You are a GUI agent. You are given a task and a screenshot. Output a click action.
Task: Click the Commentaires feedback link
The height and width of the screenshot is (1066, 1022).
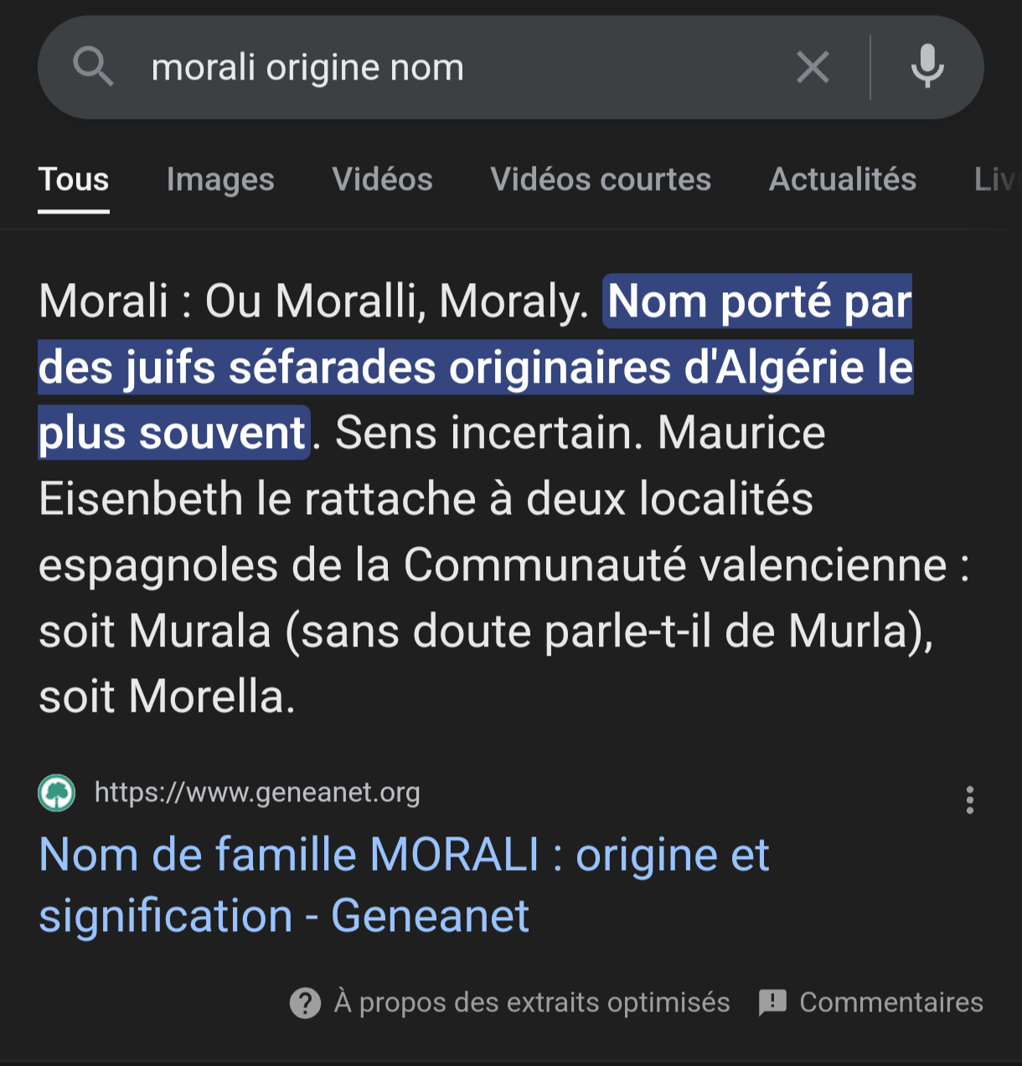click(x=891, y=1002)
